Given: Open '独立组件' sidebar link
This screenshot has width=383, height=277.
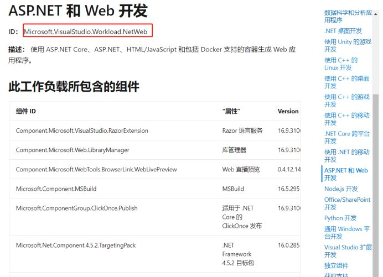Looking at the screenshot, I should (336, 265).
